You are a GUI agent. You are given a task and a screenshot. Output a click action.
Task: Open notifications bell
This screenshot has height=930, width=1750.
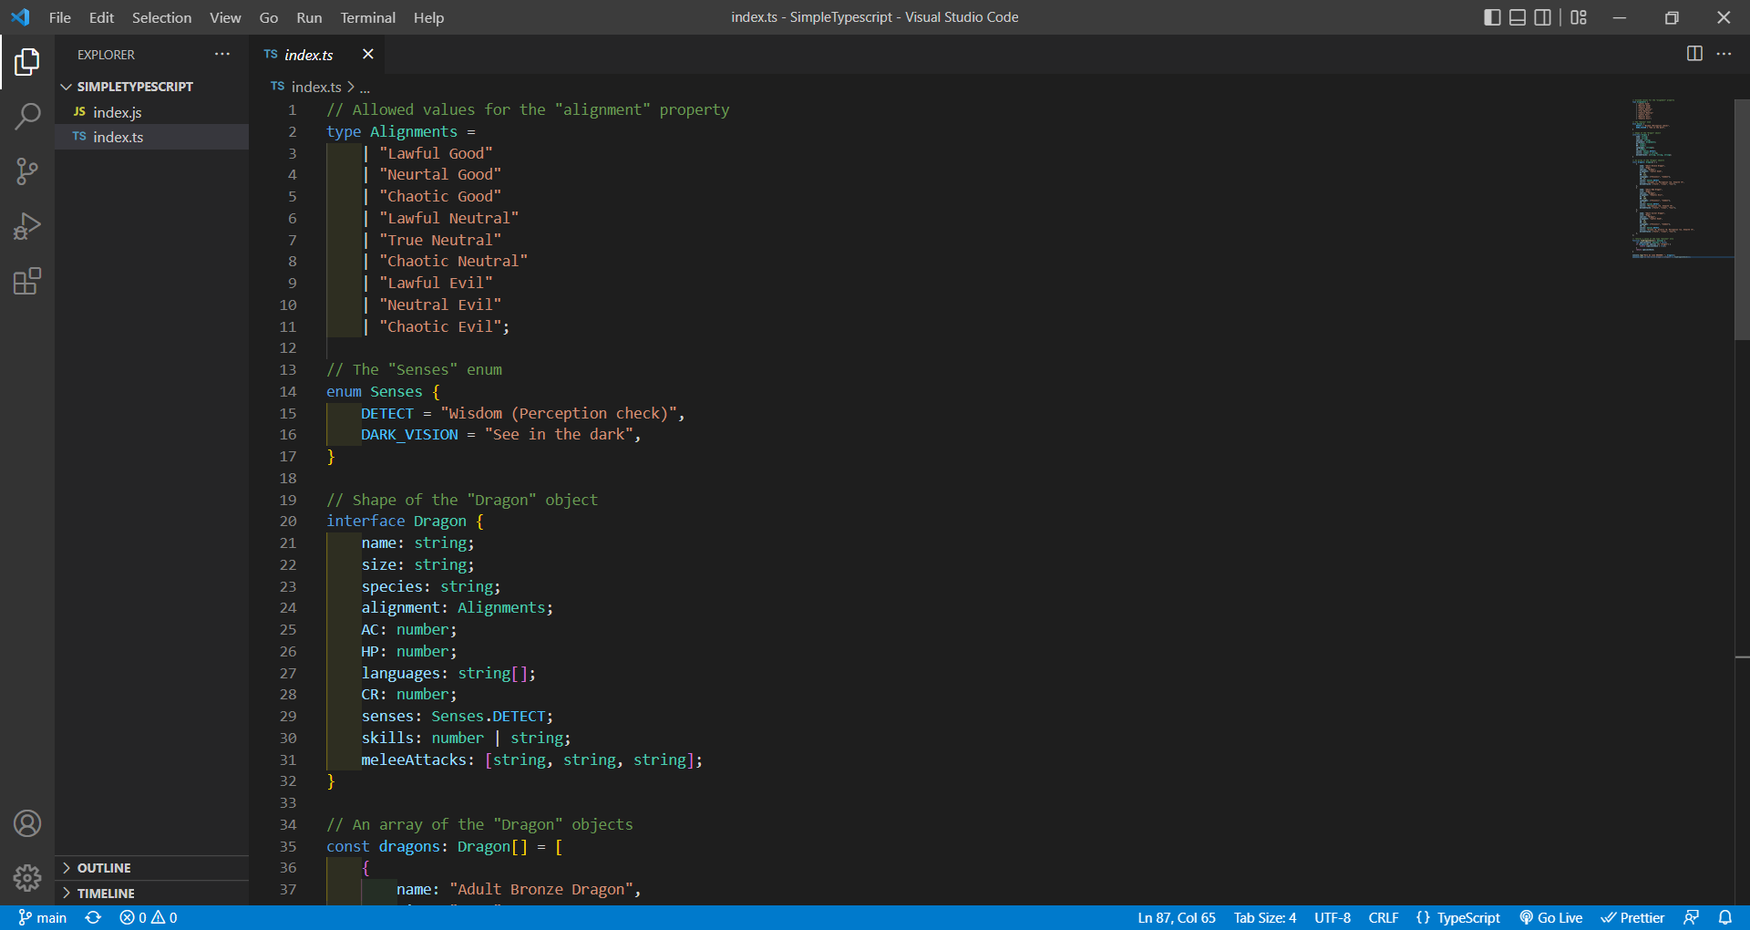(x=1725, y=917)
